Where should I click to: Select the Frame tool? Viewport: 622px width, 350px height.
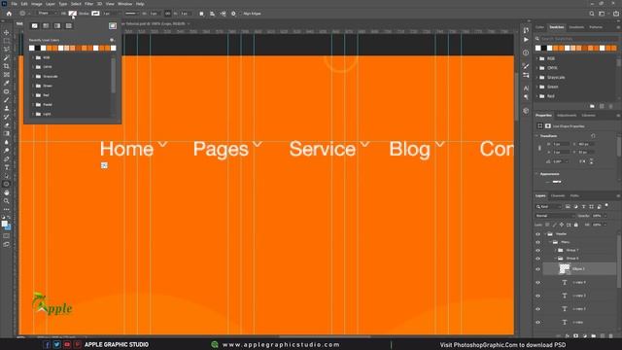coord(7,75)
